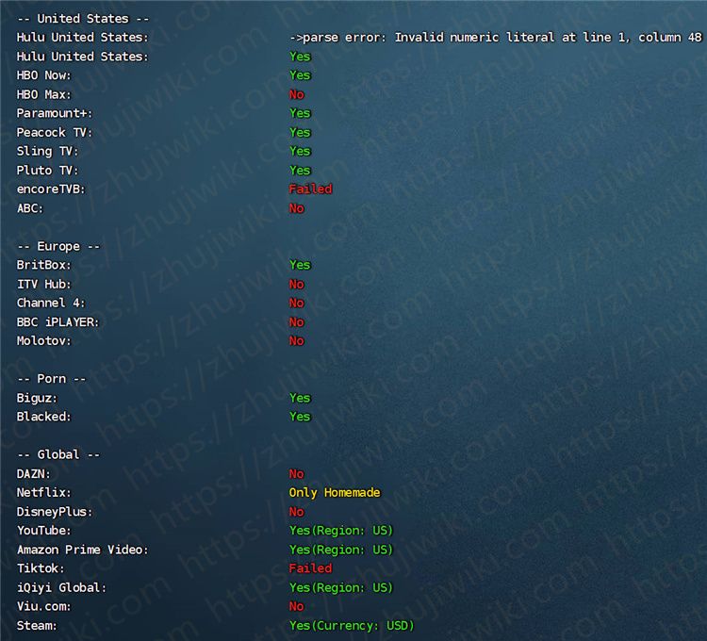Click the first "Hulu United States:" label
This screenshot has height=641, width=707.
coord(83,38)
